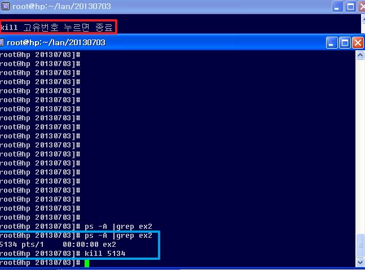Click back window title 'root@hp:~/lan/20130703'
The width and height of the screenshot is (365, 270).
click(x=61, y=6)
